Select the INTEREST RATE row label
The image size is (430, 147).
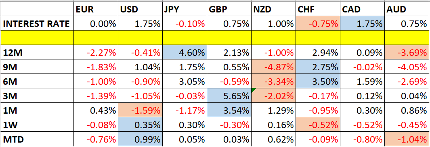[x=38, y=24]
